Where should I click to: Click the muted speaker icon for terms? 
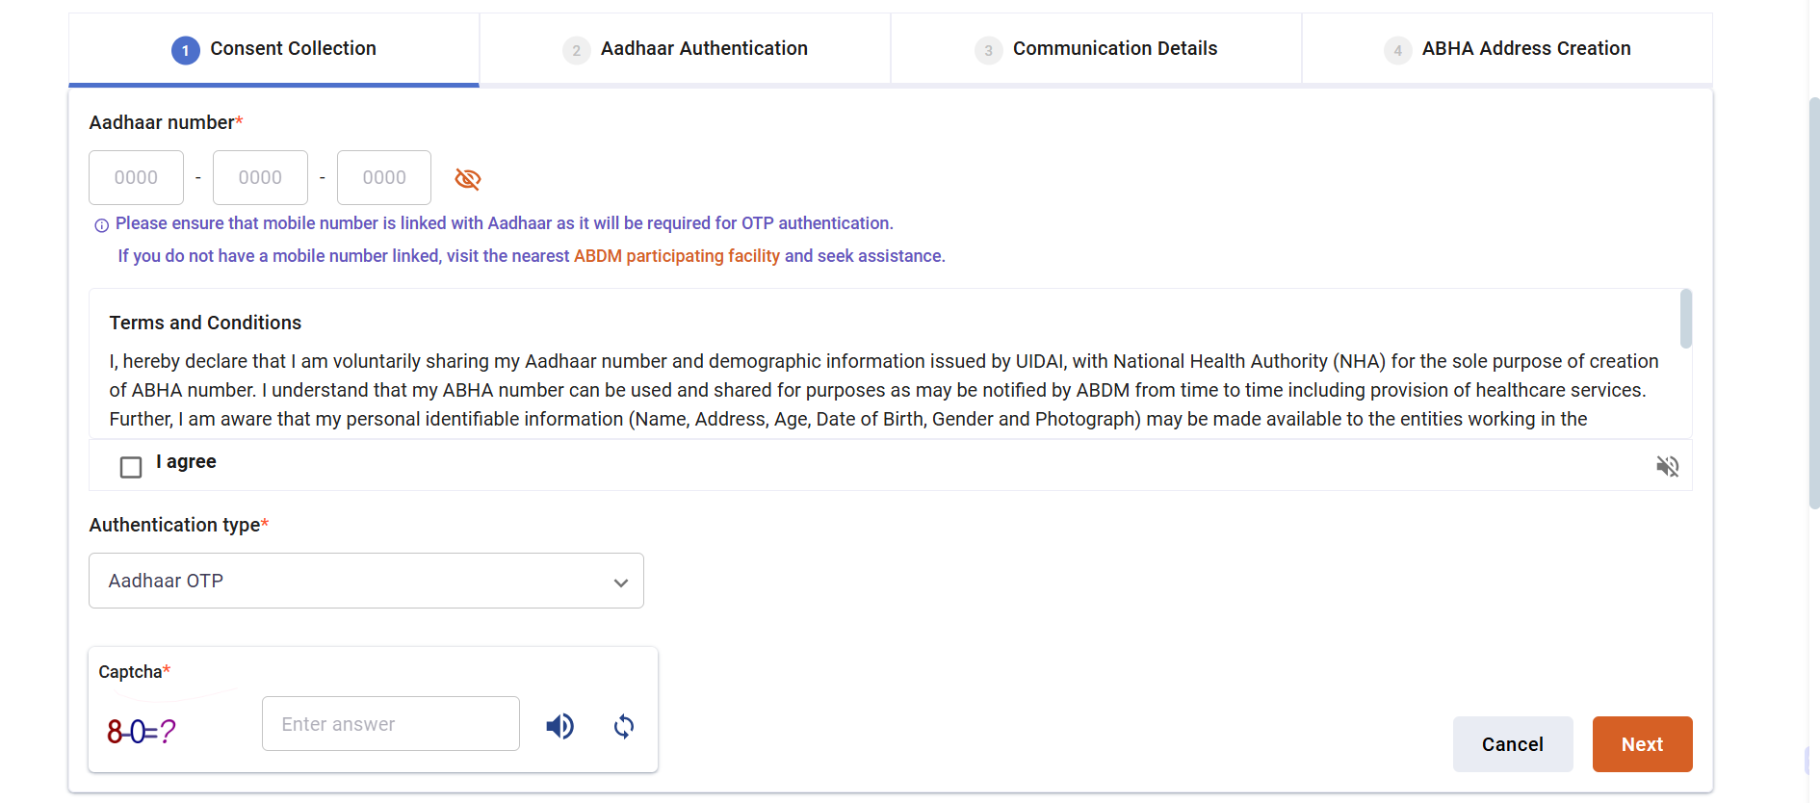click(x=1667, y=467)
